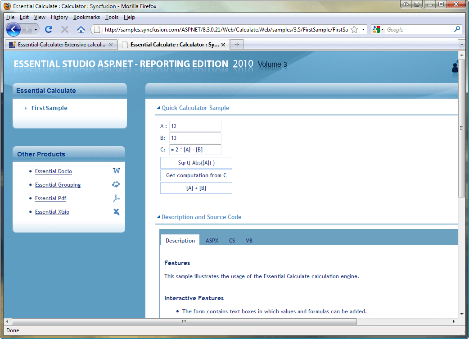
Task: Switch to the ASPX tab
Action: pyautogui.click(x=212, y=240)
